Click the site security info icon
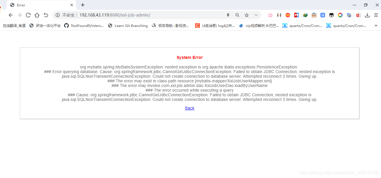381x178 pixels. [58, 15]
